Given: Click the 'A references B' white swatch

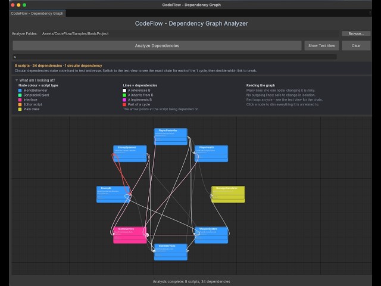Looking at the screenshot, I should (x=124, y=91).
